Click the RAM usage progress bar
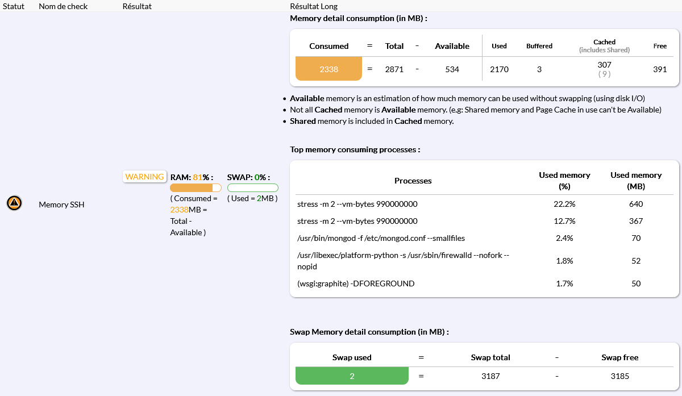 [196, 187]
